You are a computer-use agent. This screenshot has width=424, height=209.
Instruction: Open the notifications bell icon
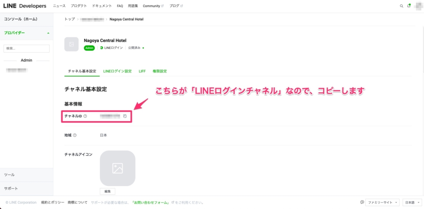pos(409,6)
